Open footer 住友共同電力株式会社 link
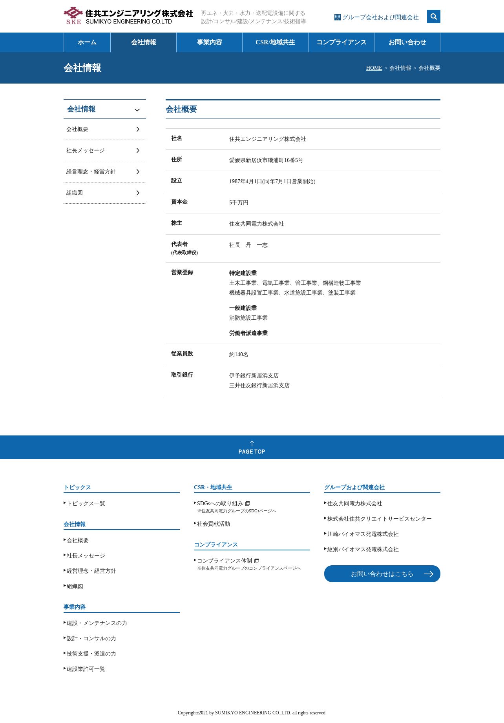The width and height of the screenshot is (504, 723). [355, 503]
